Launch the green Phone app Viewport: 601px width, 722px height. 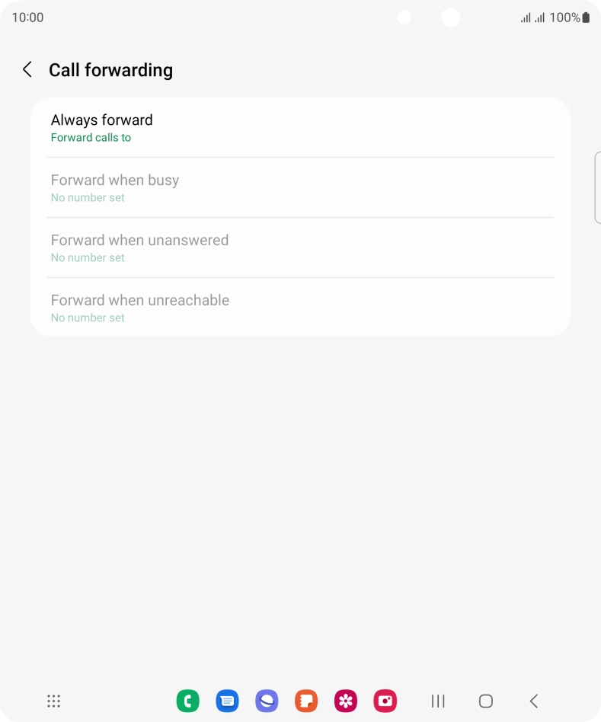click(187, 701)
